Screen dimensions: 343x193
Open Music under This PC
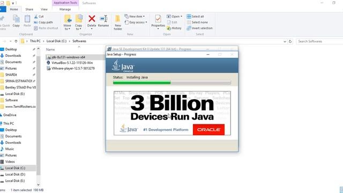coord(10,149)
